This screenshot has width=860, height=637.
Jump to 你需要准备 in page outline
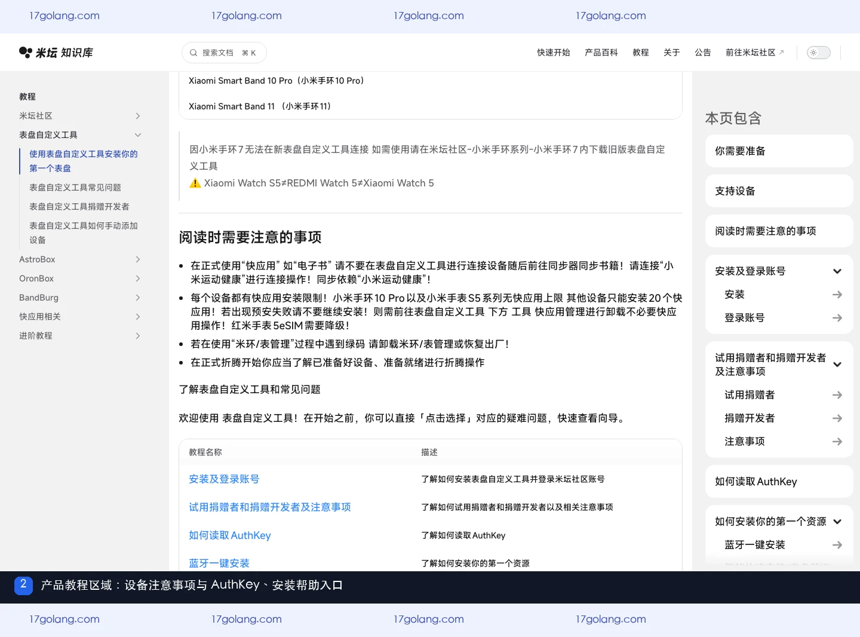point(779,151)
